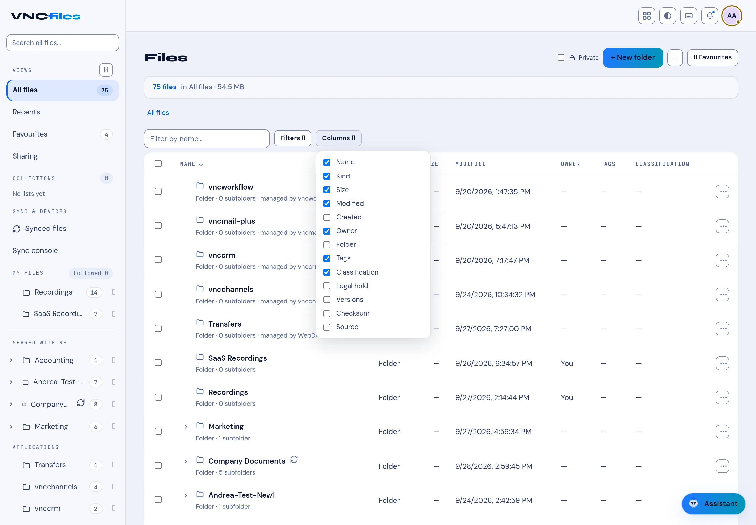Open more actions for vncworkflow row

click(x=722, y=191)
